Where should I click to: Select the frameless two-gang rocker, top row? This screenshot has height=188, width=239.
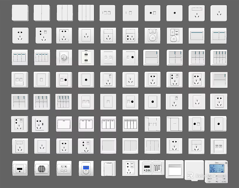click(x=42, y=13)
